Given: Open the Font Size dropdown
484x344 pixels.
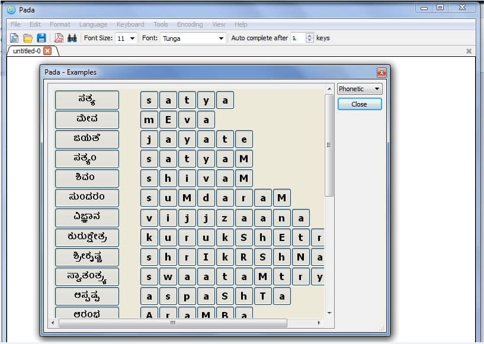Looking at the screenshot, I should pos(132,37).
